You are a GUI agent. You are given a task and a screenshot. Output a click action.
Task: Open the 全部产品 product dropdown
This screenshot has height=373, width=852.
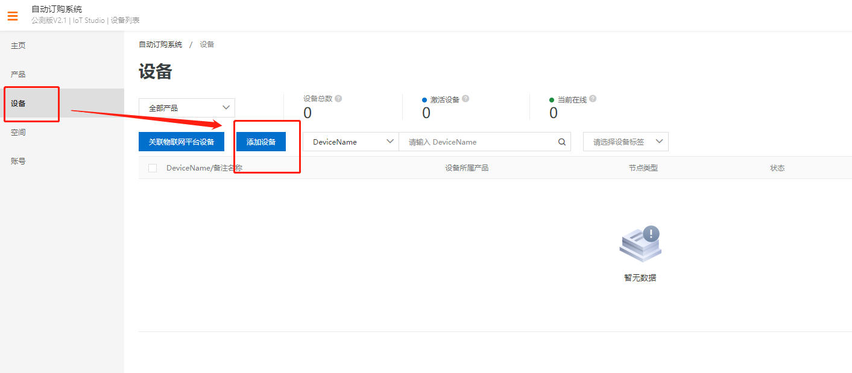[187, 108]
